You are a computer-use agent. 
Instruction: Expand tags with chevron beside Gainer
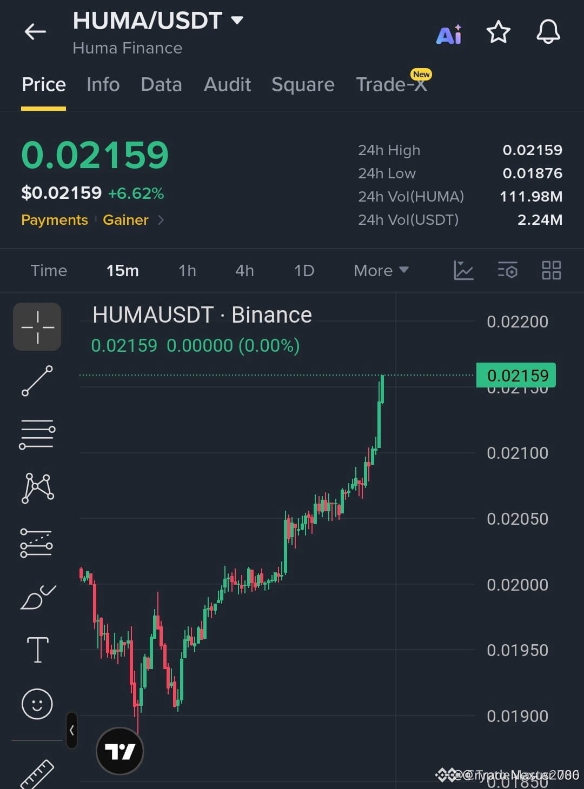[x=161, y=220]
